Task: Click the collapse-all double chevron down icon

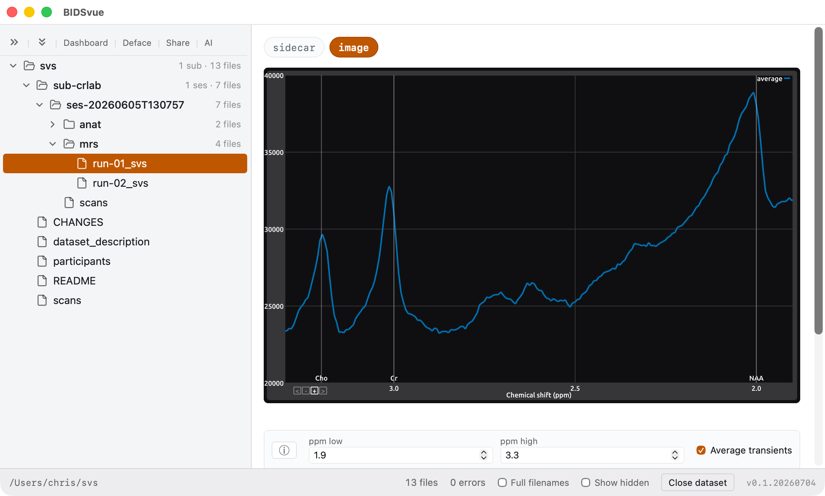Action: (x=42, y=42)
